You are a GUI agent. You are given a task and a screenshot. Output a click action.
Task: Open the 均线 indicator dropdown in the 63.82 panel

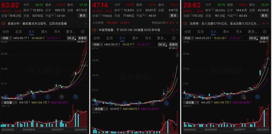coord(6,38)
